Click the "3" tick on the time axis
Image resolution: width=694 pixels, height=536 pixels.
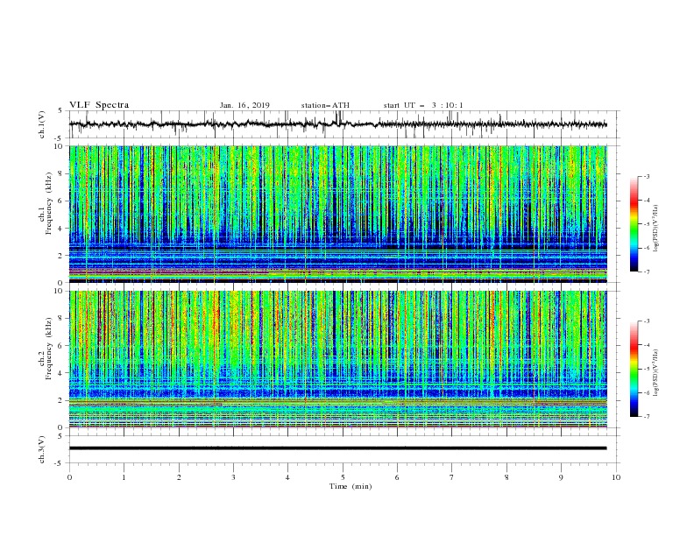[233, 477]
